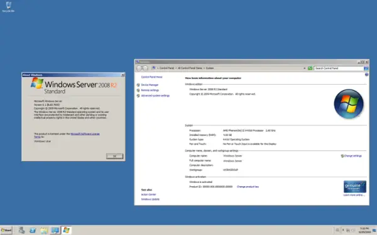Screen dimensions: 377x235
Task: Close the About Windows dialog
Action: coord(123,75)
